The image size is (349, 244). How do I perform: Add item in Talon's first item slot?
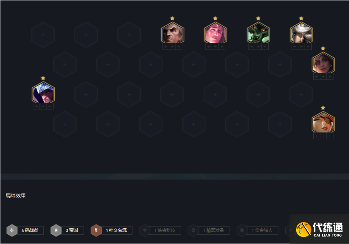37,106
